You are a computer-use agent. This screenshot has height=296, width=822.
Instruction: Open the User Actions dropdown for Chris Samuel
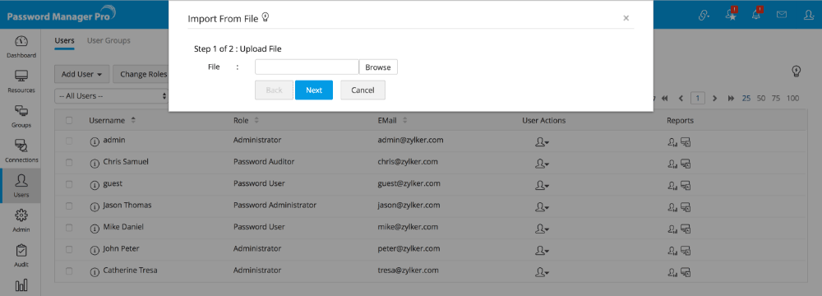point(542,164)
